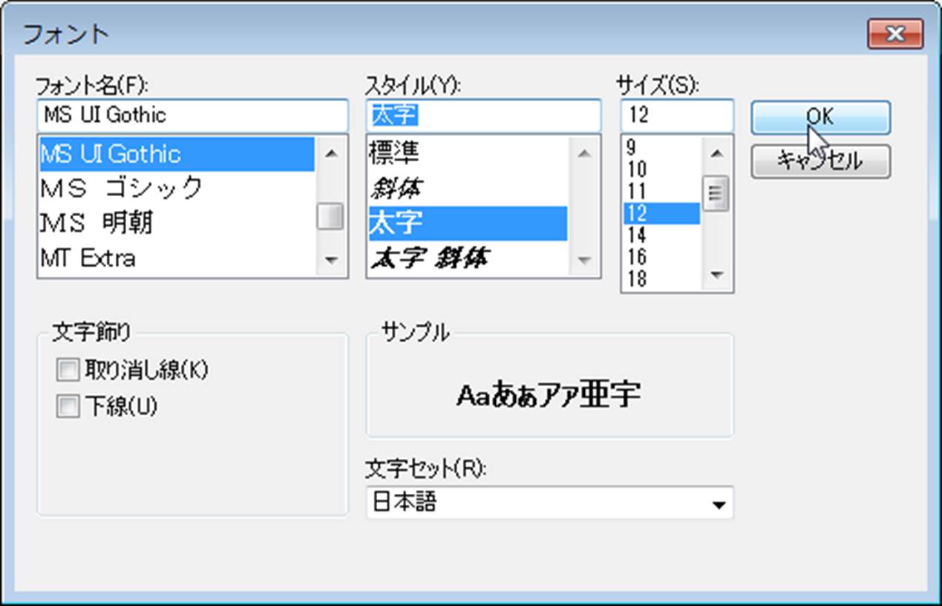Choose 太字 斜体 bold italic style
The height and width of the screenshot is (606, 942).
pos(430,258)
